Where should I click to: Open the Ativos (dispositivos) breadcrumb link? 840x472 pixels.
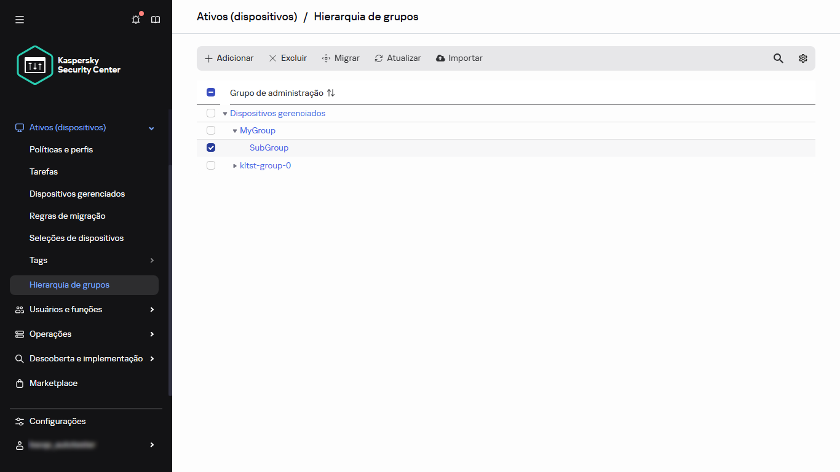(247, 17)
